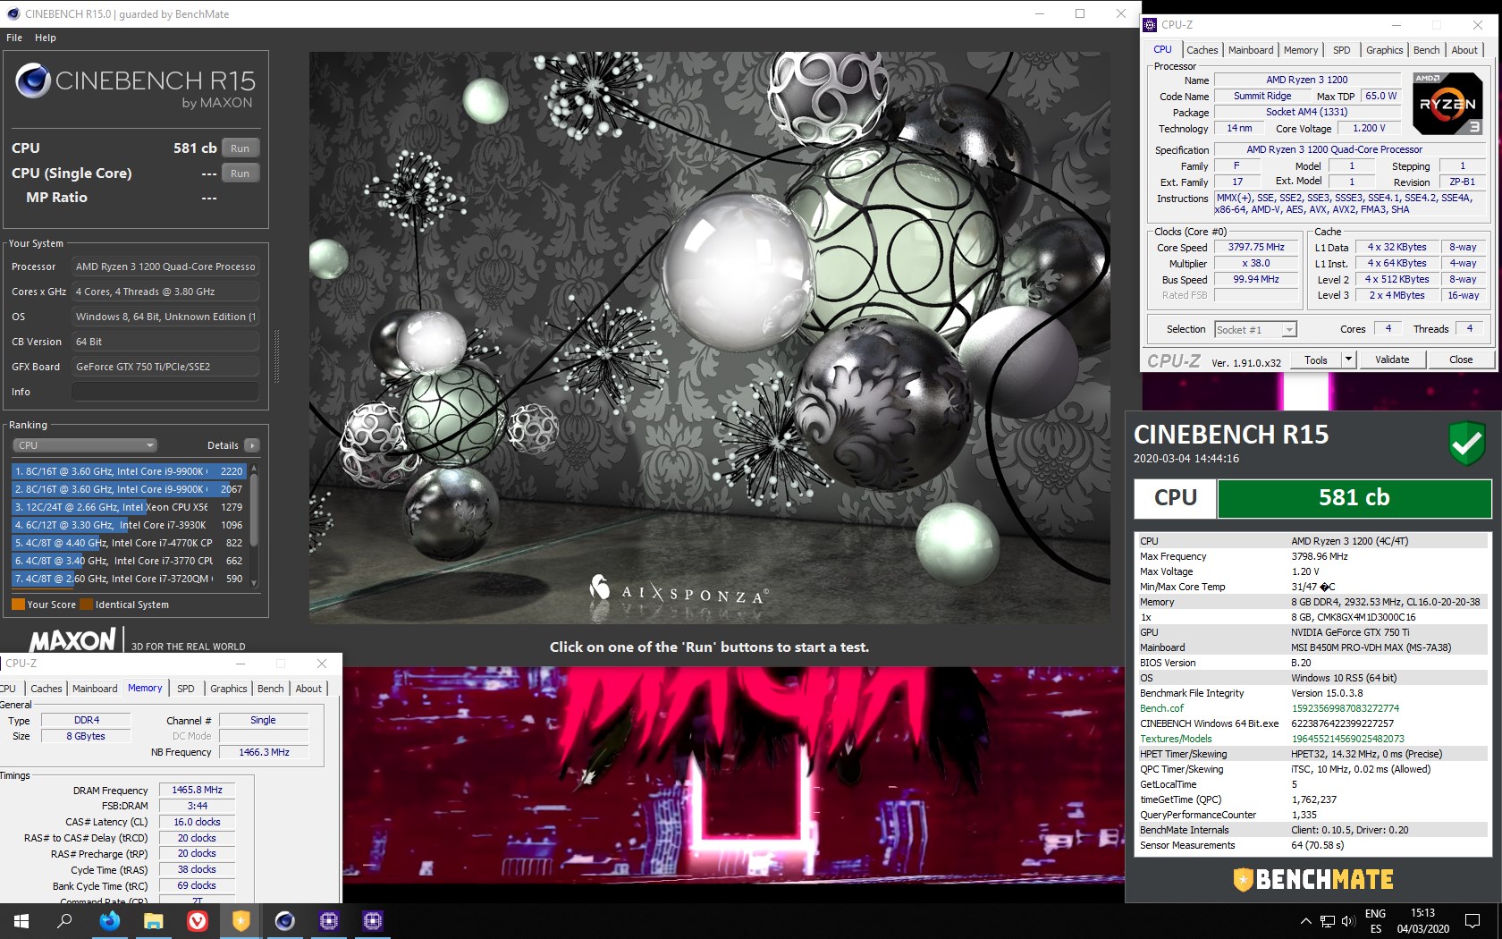Switch to BenchMate shield taskbar icon
Image resolution: width=1502 pixels, height=939 pixels.
(x=241, y=921)
